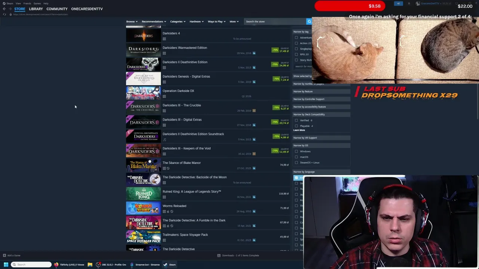The image size is (479, 269).
Task: Open The Séance of Blake Manor thumbnail
Action: coord(143,165)
